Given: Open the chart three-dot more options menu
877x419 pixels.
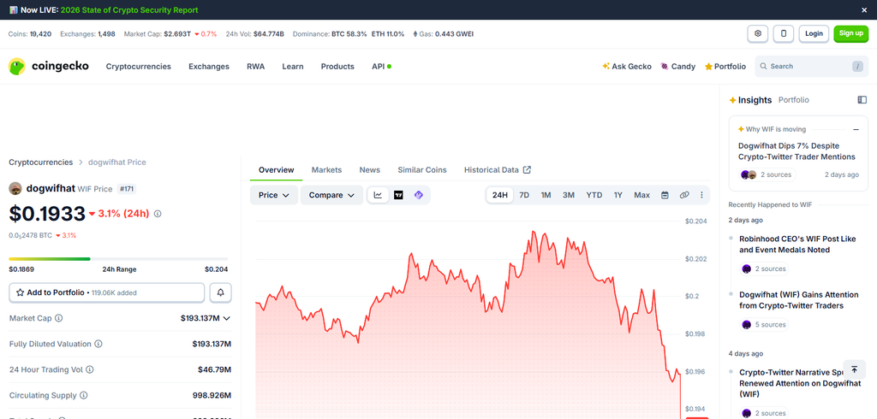Looking at the screenshot, I should [702, 195].
